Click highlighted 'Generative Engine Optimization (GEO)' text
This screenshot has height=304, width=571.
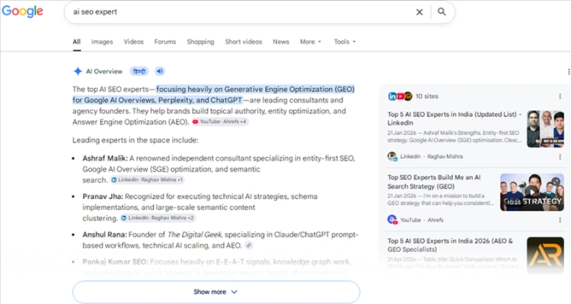click(289, 89)
